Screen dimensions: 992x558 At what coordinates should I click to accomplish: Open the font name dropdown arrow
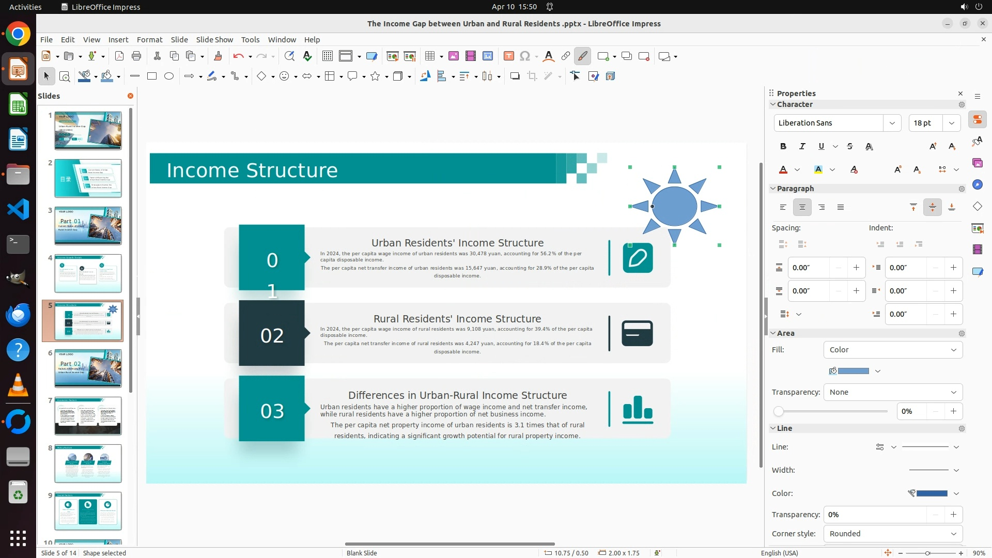click(892, 123)
